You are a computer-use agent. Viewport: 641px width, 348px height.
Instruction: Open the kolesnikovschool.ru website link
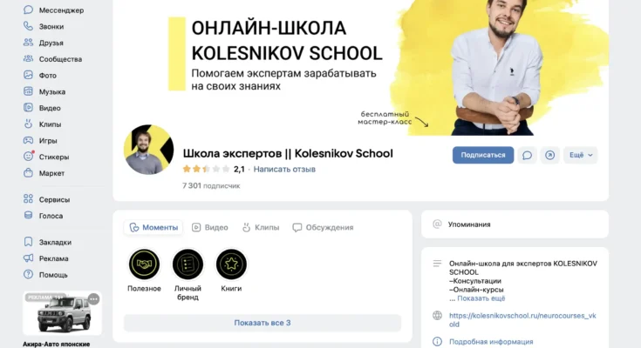pyautogui.click(x=522, y=320)
